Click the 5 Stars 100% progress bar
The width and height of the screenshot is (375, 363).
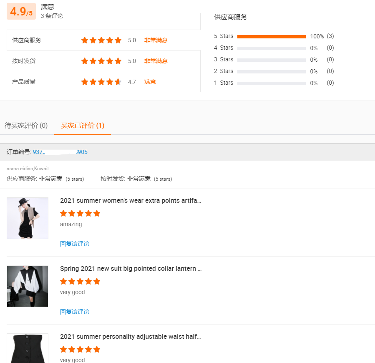pos(272,37)
